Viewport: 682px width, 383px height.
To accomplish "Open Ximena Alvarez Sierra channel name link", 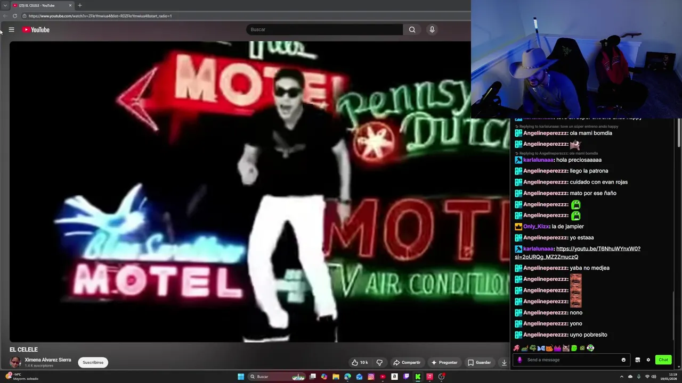I will pos(47,360).
